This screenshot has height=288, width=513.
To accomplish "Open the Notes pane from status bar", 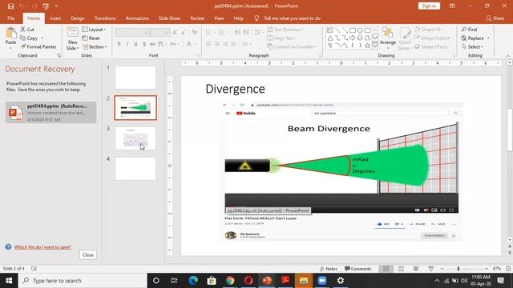I will click(329, 269).
